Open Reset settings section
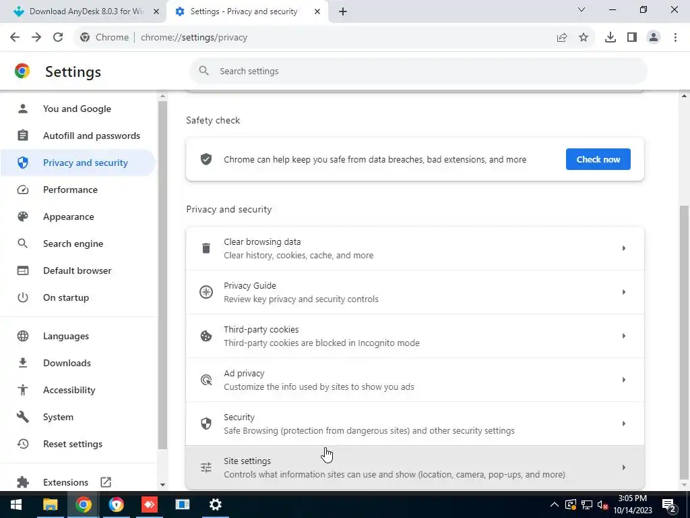 pos(78,444)
